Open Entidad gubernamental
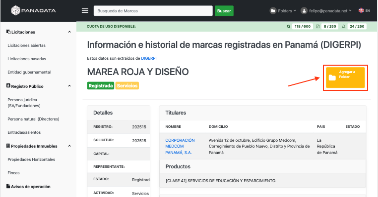 [x=29, y=72]
